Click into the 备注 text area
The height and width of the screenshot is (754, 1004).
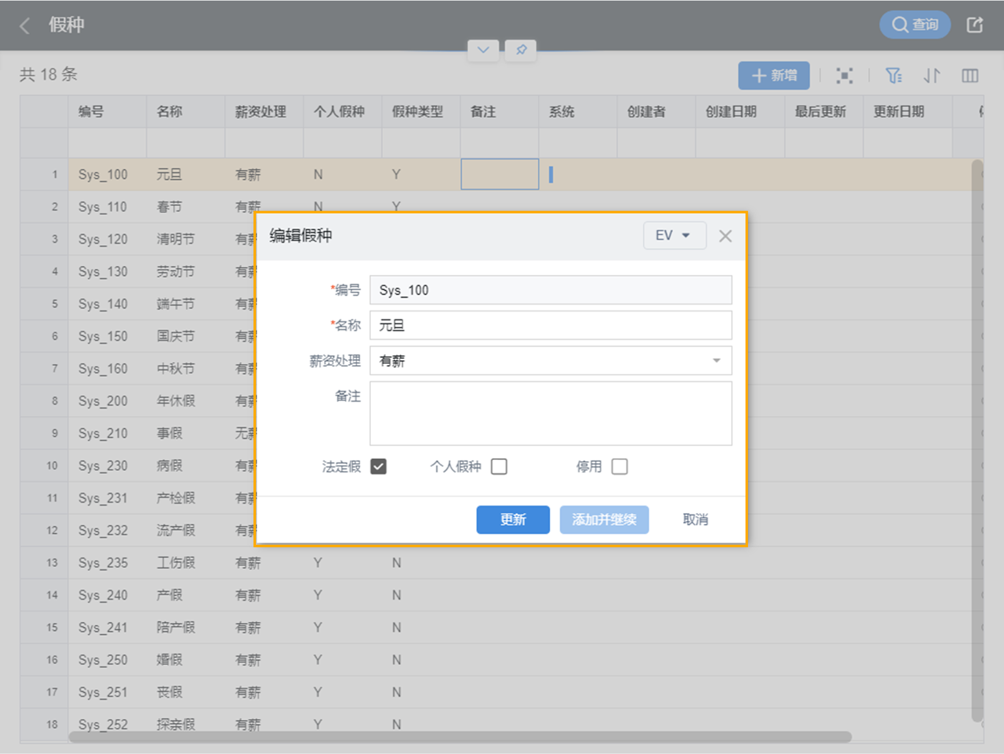pyautogui.click(x=550, y=413)
